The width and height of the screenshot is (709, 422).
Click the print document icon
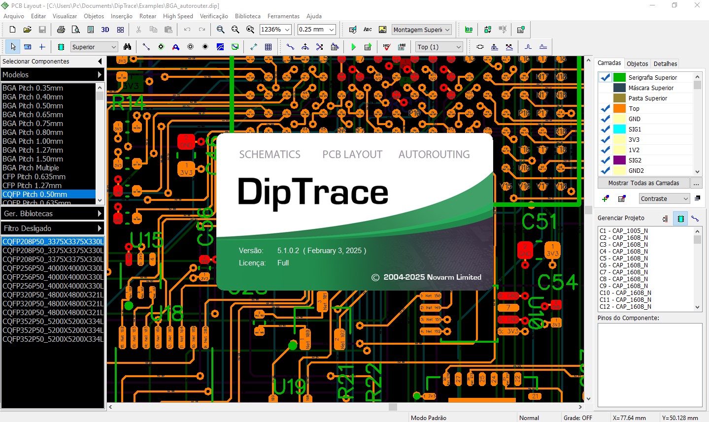click(x=61, y=30)
